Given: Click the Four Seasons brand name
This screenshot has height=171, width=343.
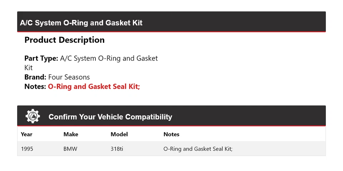Looking at the screenshot, I should coord(69,77).
